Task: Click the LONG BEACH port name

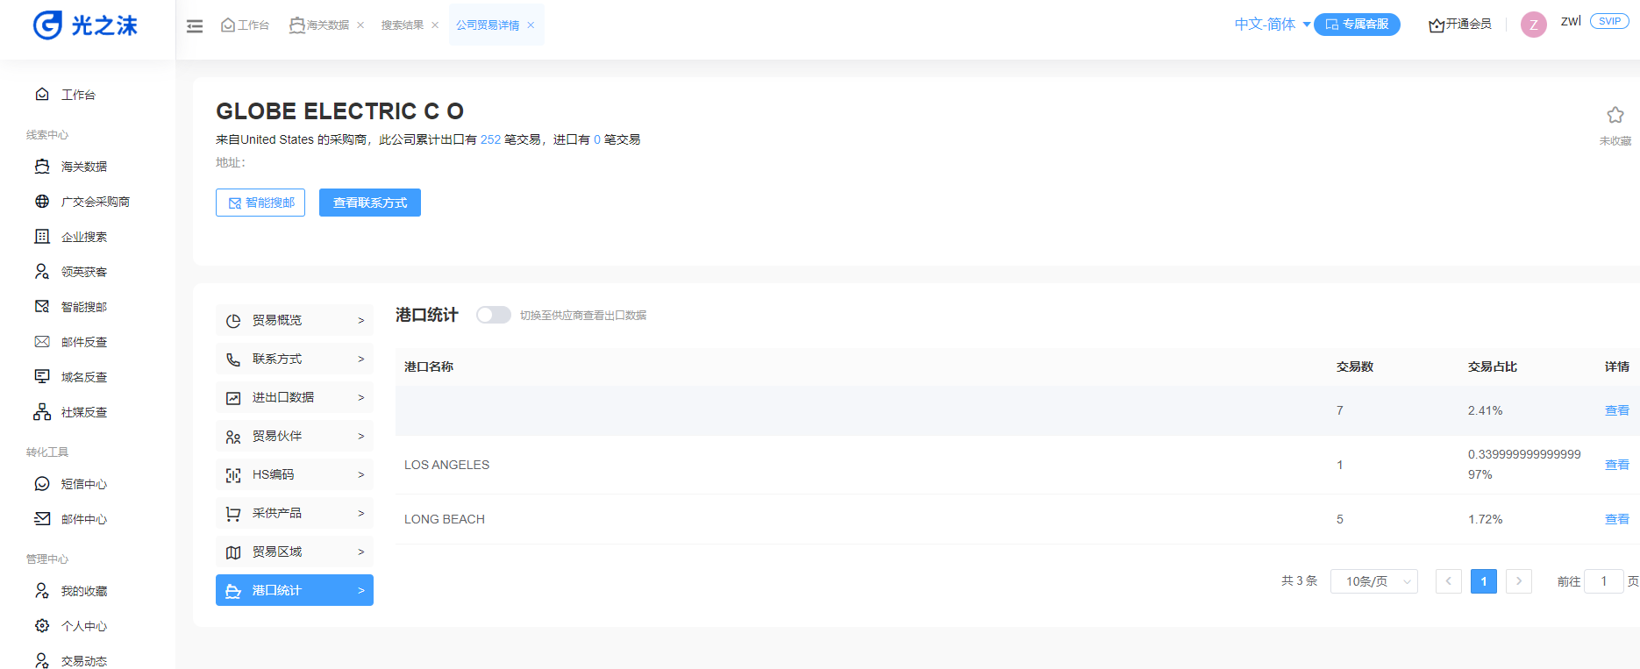Action: click(x=445, y=519)
